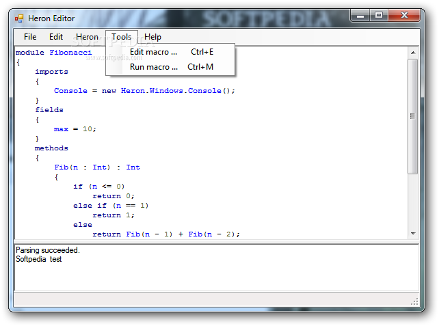Maximize the Heron Editor window
Image resolution: width=439 pixels, height=326 pixels.
[x=379, y=16]
